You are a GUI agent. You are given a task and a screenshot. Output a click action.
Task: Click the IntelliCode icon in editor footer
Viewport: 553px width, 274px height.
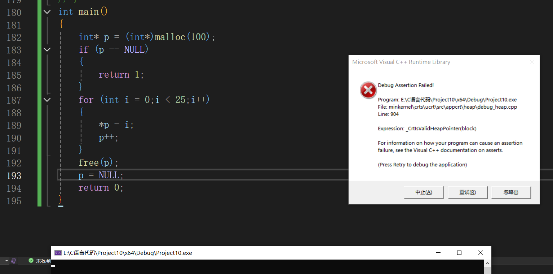click(14, 261)
